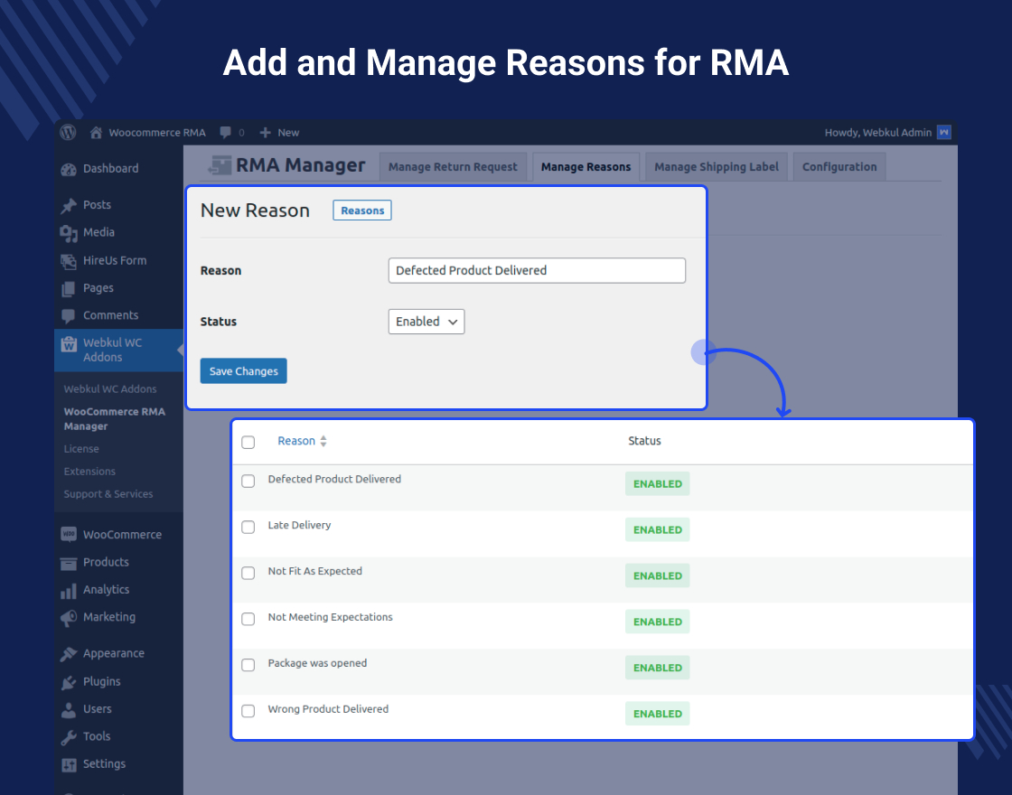The height and width of the screenshot is (795, 1012).
Task: Click the ENABLED badge for Package was opened
Action: pyautogui.click(x=657, y=668)
